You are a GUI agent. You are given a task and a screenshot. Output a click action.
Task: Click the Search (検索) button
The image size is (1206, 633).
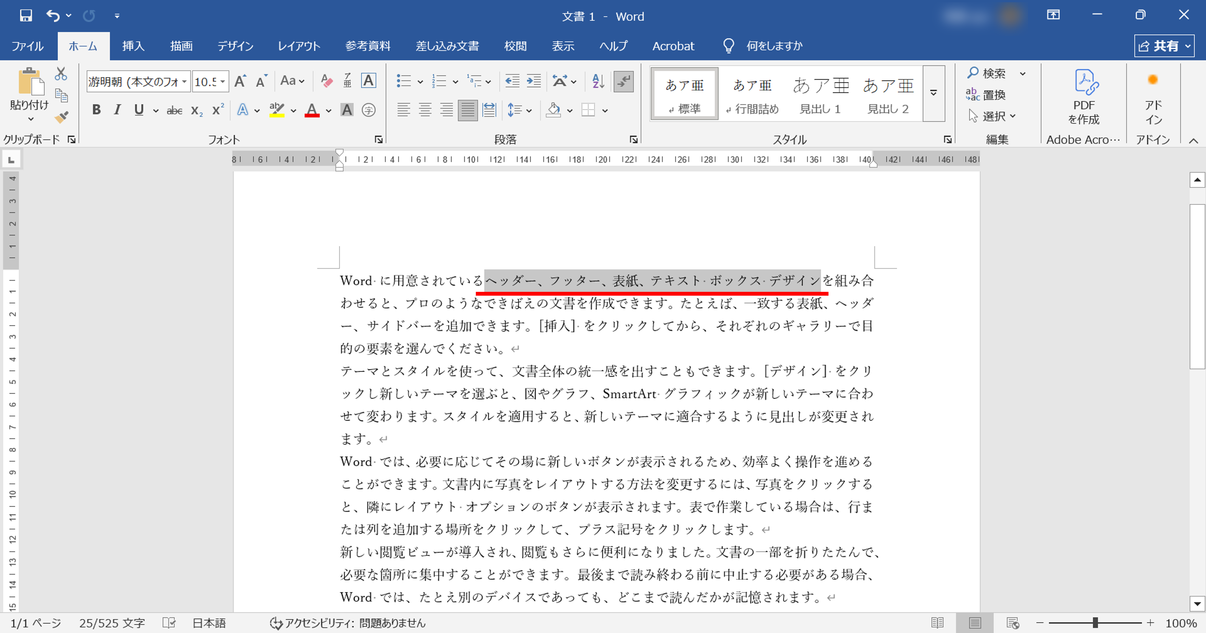tap(987, 73)
